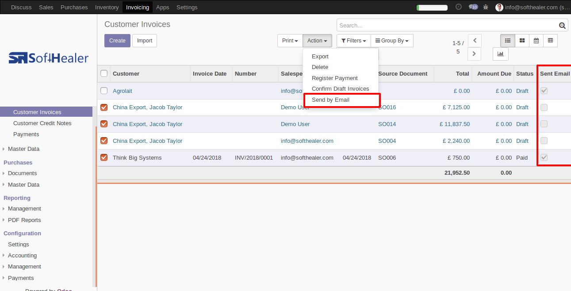Viewport: 571px width, 291px height.
Task: Expand Master Data under Purchases heading
Action: click(23, 185)
